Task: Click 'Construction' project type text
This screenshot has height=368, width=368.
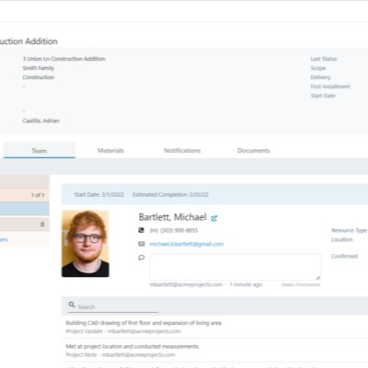Action: point(39,77)
